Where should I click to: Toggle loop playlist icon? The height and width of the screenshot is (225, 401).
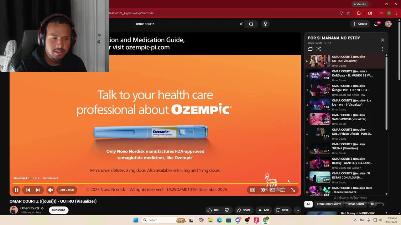[x=310, y=49]
